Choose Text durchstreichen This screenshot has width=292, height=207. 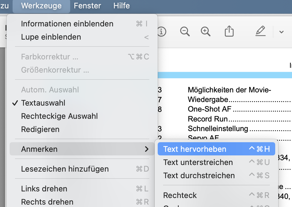(x=199, y=175)
